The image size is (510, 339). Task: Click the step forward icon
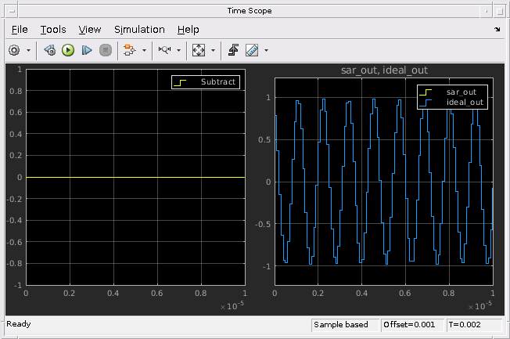[x=86, y=50]
